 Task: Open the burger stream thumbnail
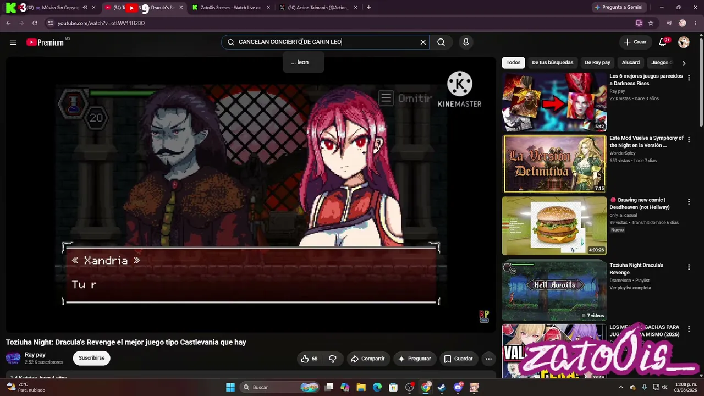click(554, 226)
